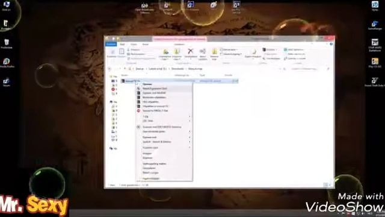Click the Naam column header
Screen dimensions: 385x217
pyautogui.click(x=125, y=75)
